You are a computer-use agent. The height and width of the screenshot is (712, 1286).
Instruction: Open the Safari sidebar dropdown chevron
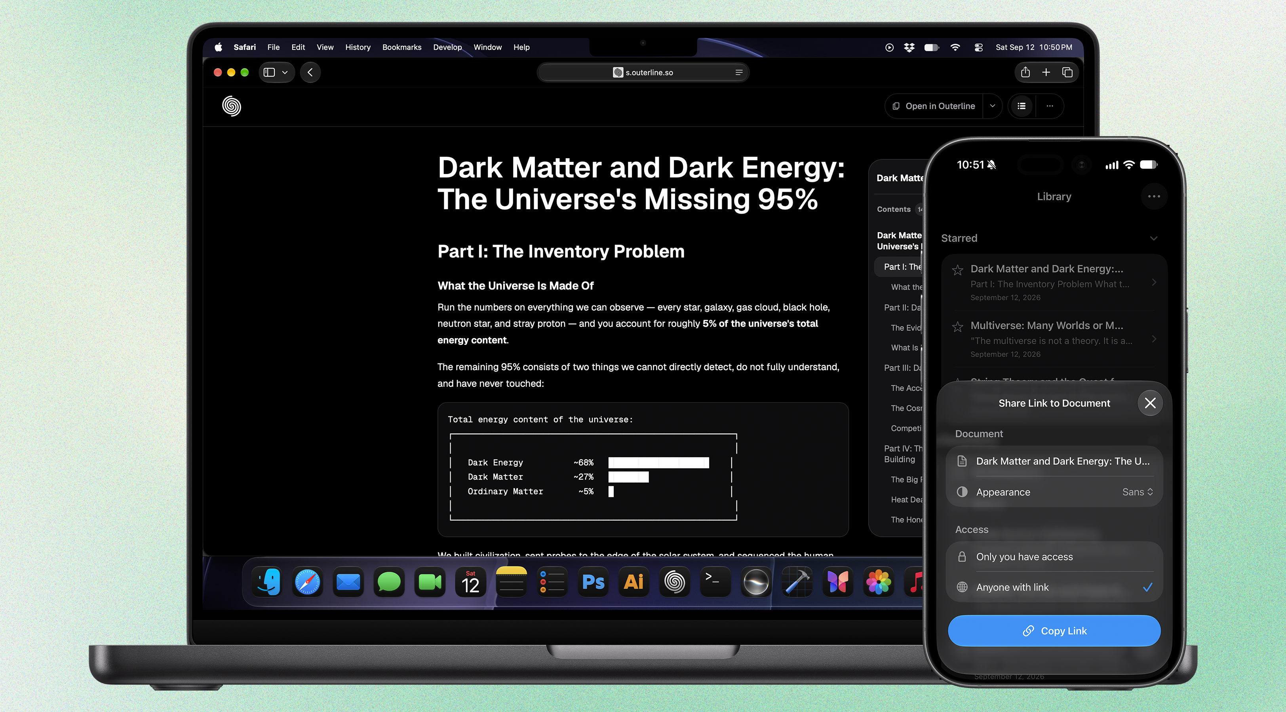[285, 72]
